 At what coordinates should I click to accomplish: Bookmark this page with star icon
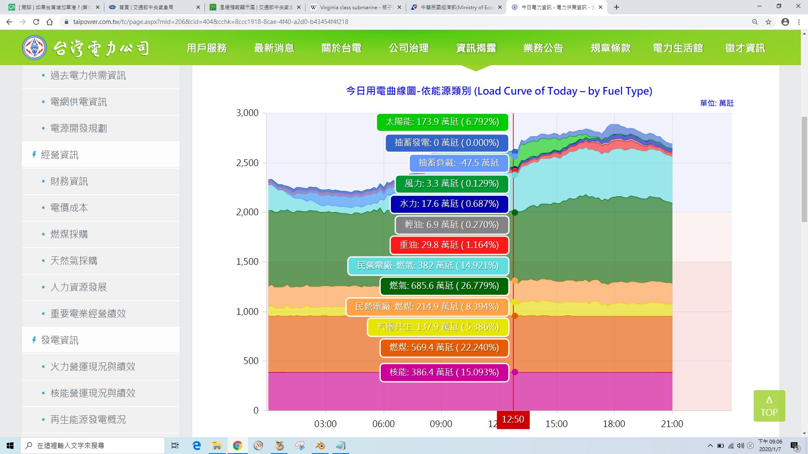pyautogui.click(x=768, y=22)
